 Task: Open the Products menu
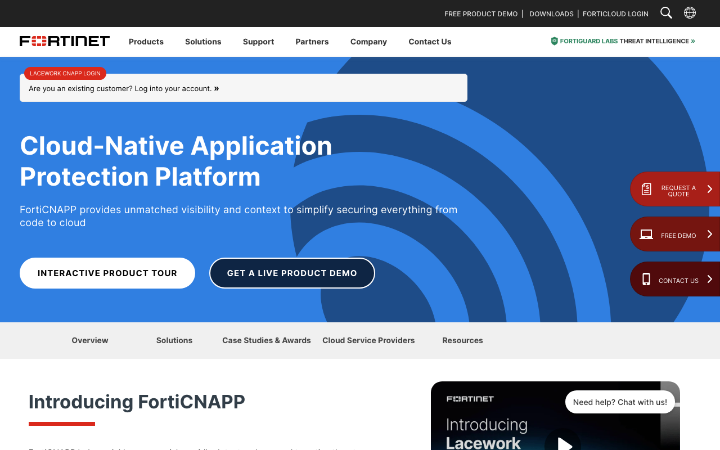(146, 42)
